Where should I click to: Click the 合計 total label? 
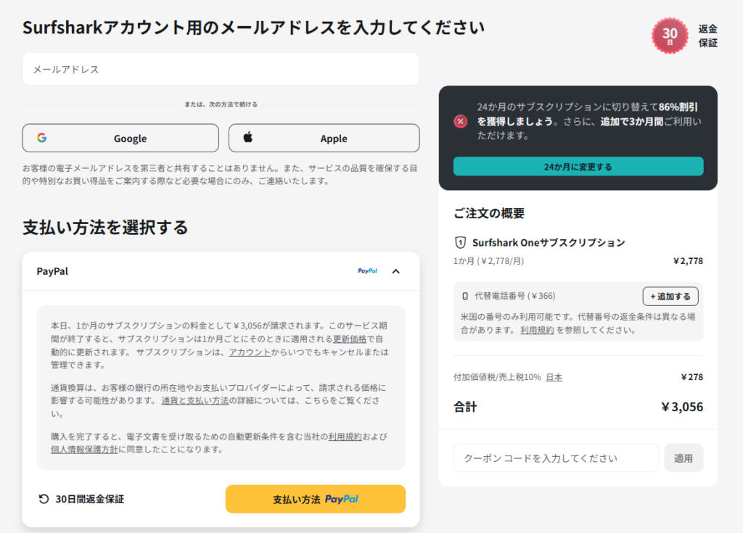click(465, 407)
